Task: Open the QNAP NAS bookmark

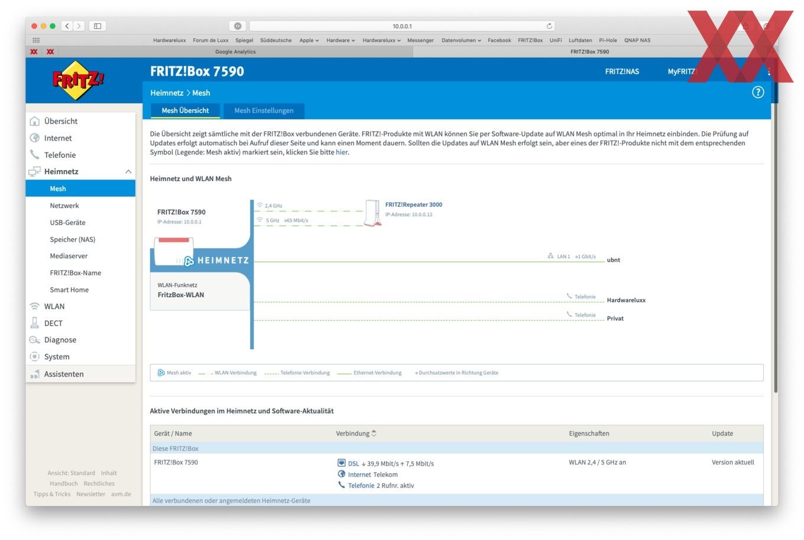Action: 637,40
